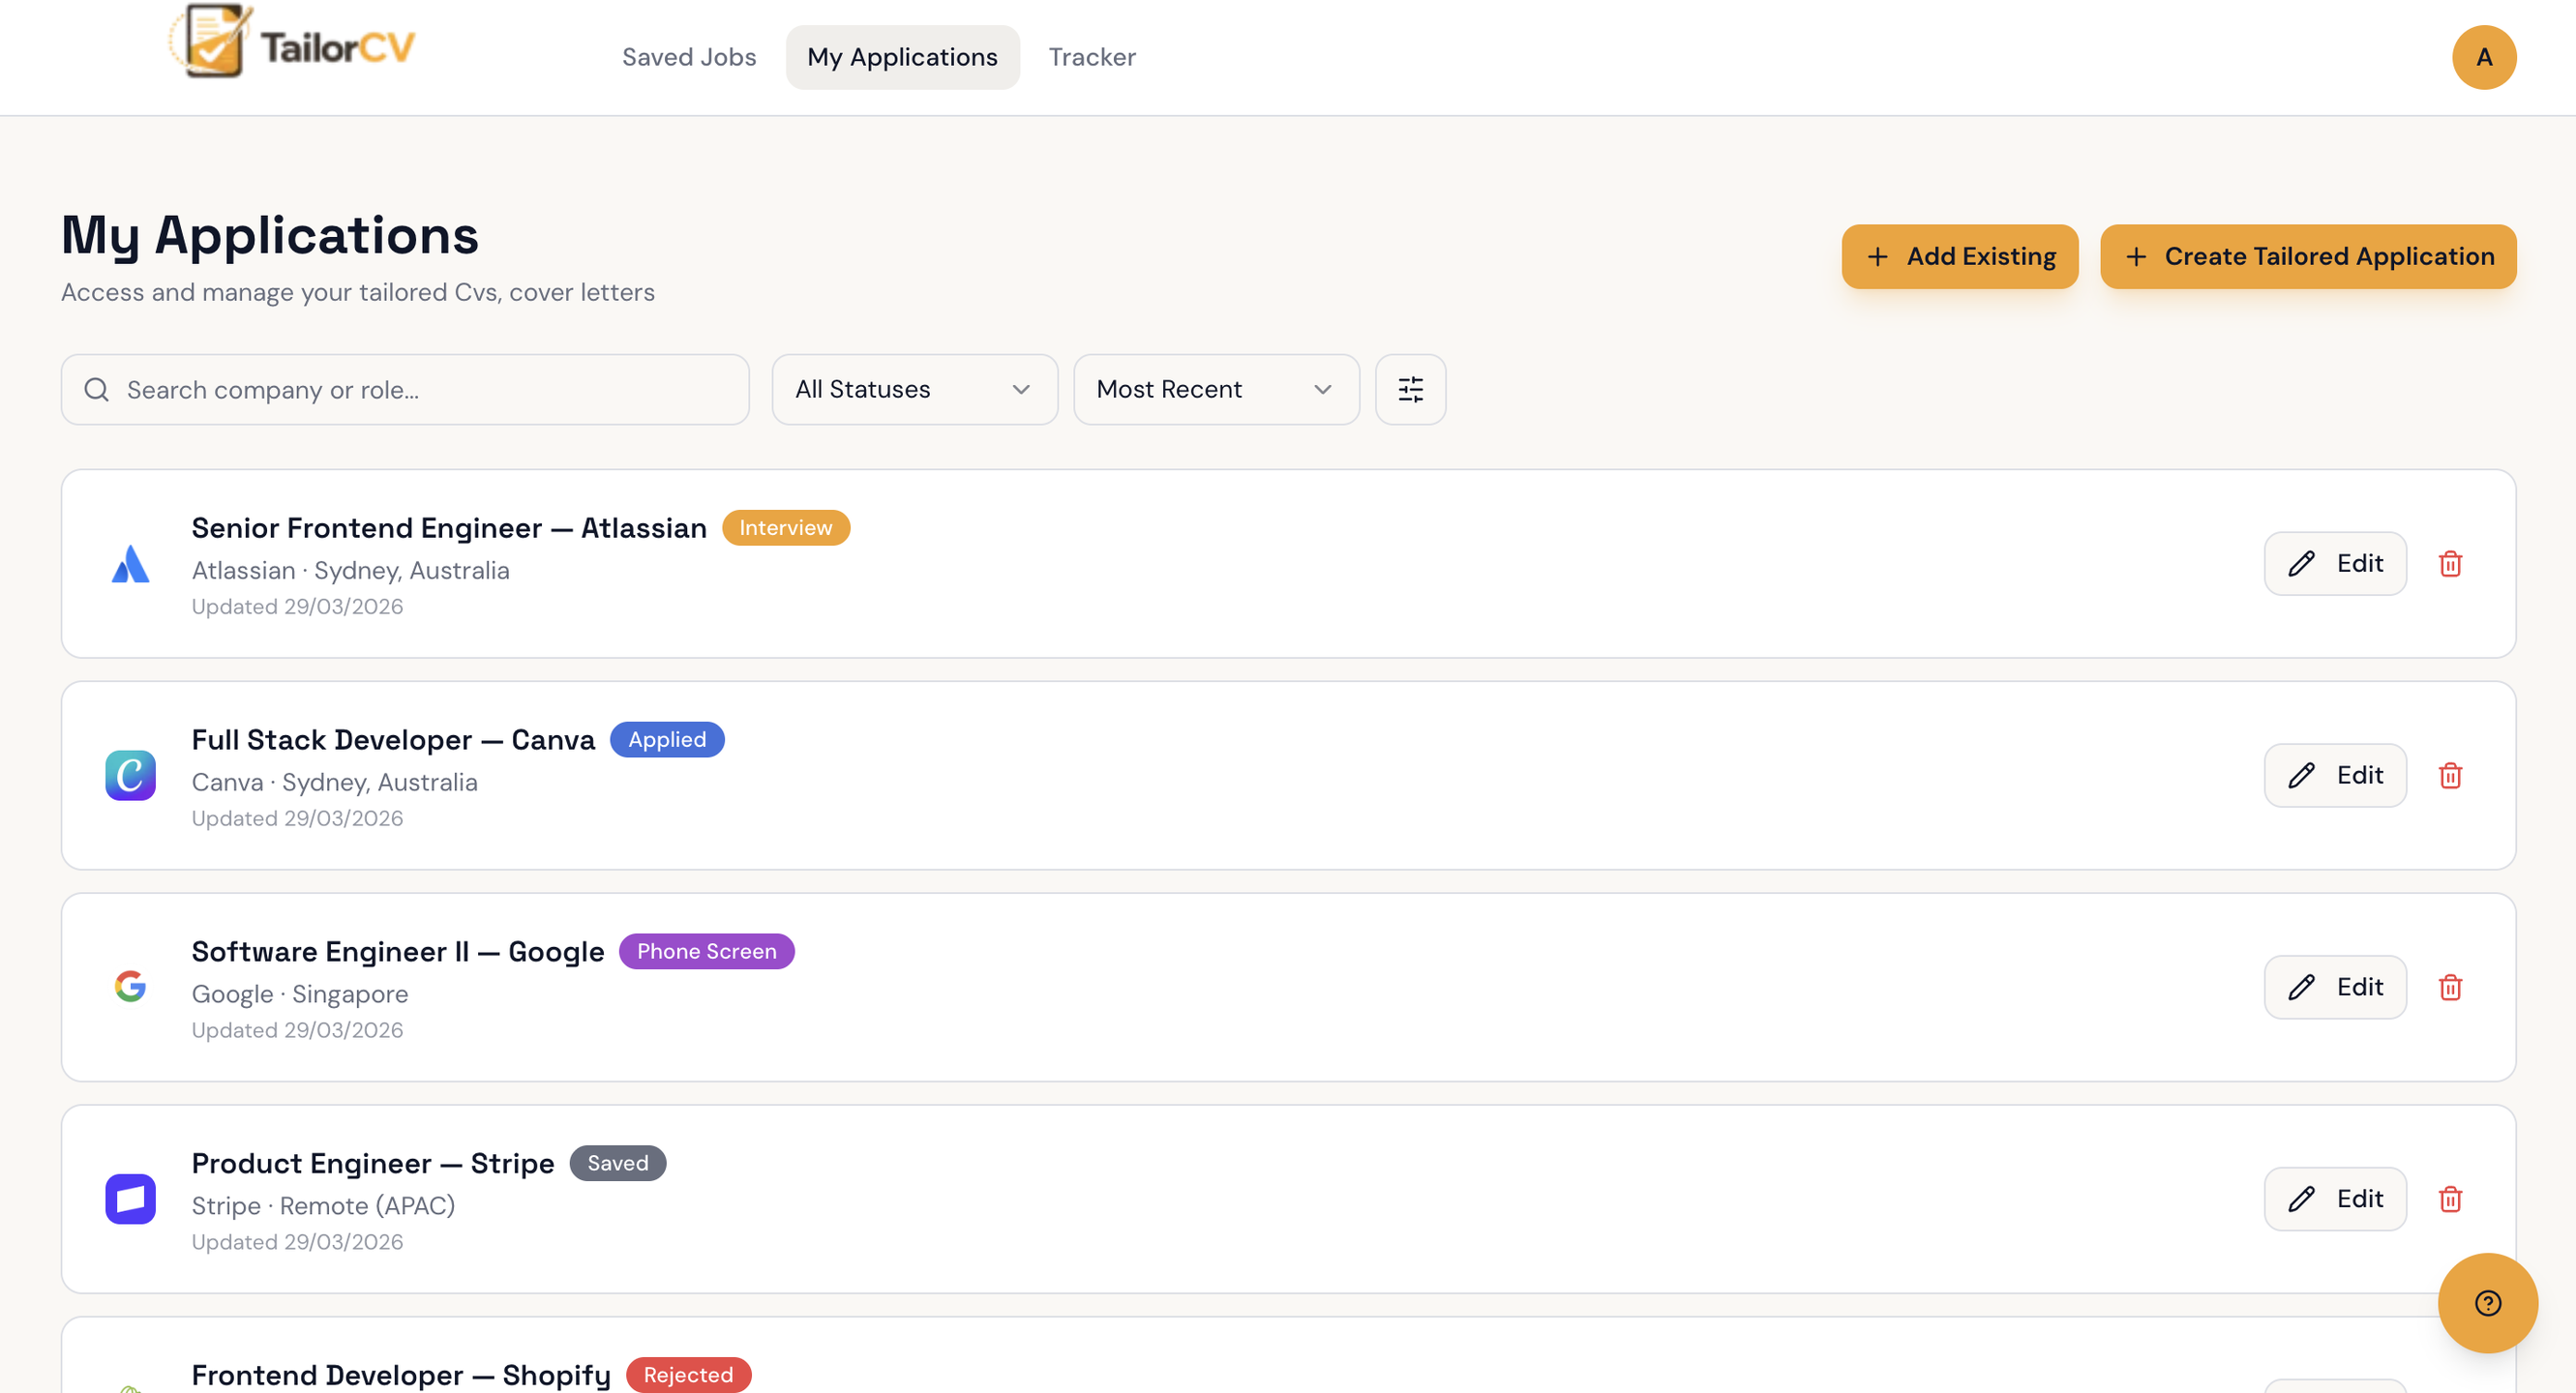
Task: Open the advanced filters sliders icon
Action: click(x=1410, y=389)
